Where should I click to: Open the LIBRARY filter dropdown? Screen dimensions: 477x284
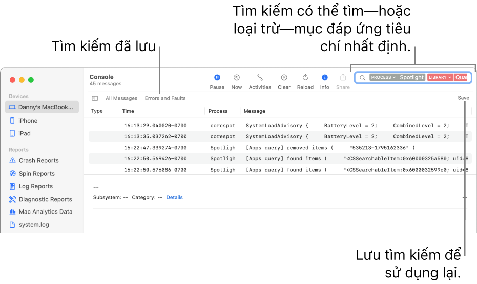[x=440, y=77]
